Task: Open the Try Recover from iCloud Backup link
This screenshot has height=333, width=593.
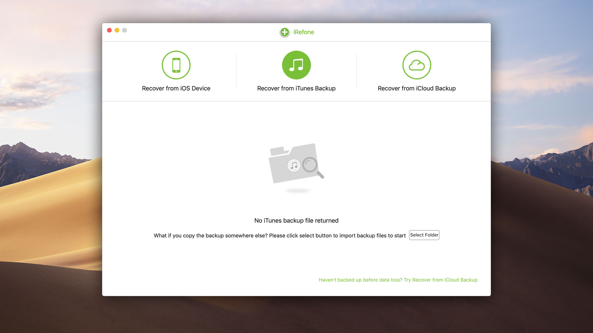Action: pyautogui.click(x=398, y=280)
